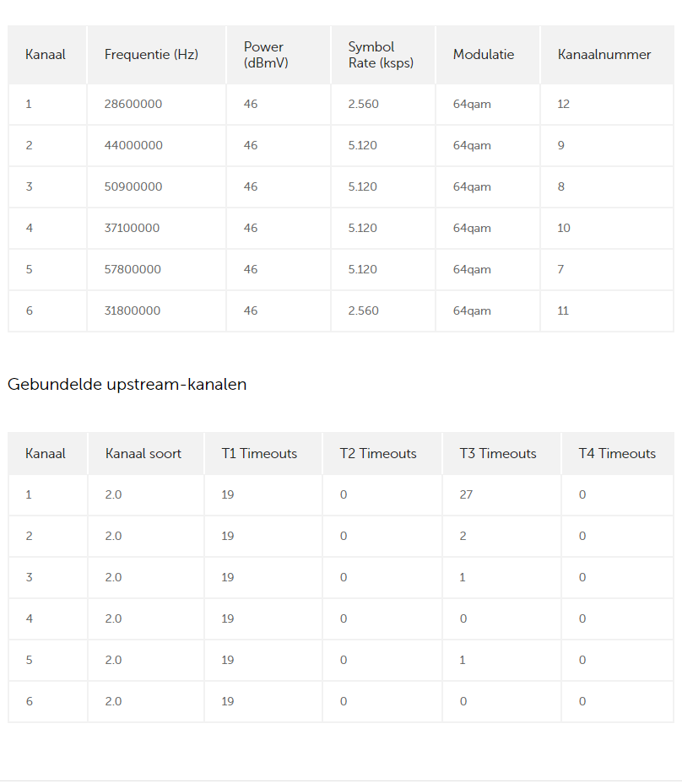Select the Modulatie column header

pyautogui.click(x=483, y=55)
